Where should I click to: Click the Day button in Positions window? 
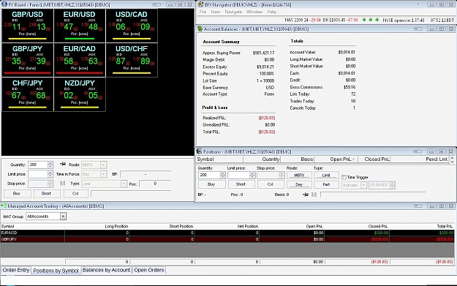pos(299,184)
